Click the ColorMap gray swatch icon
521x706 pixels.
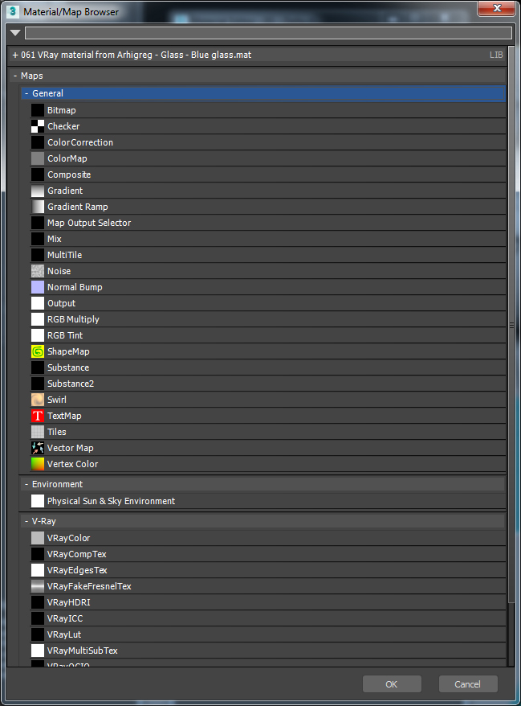[38, 158]
